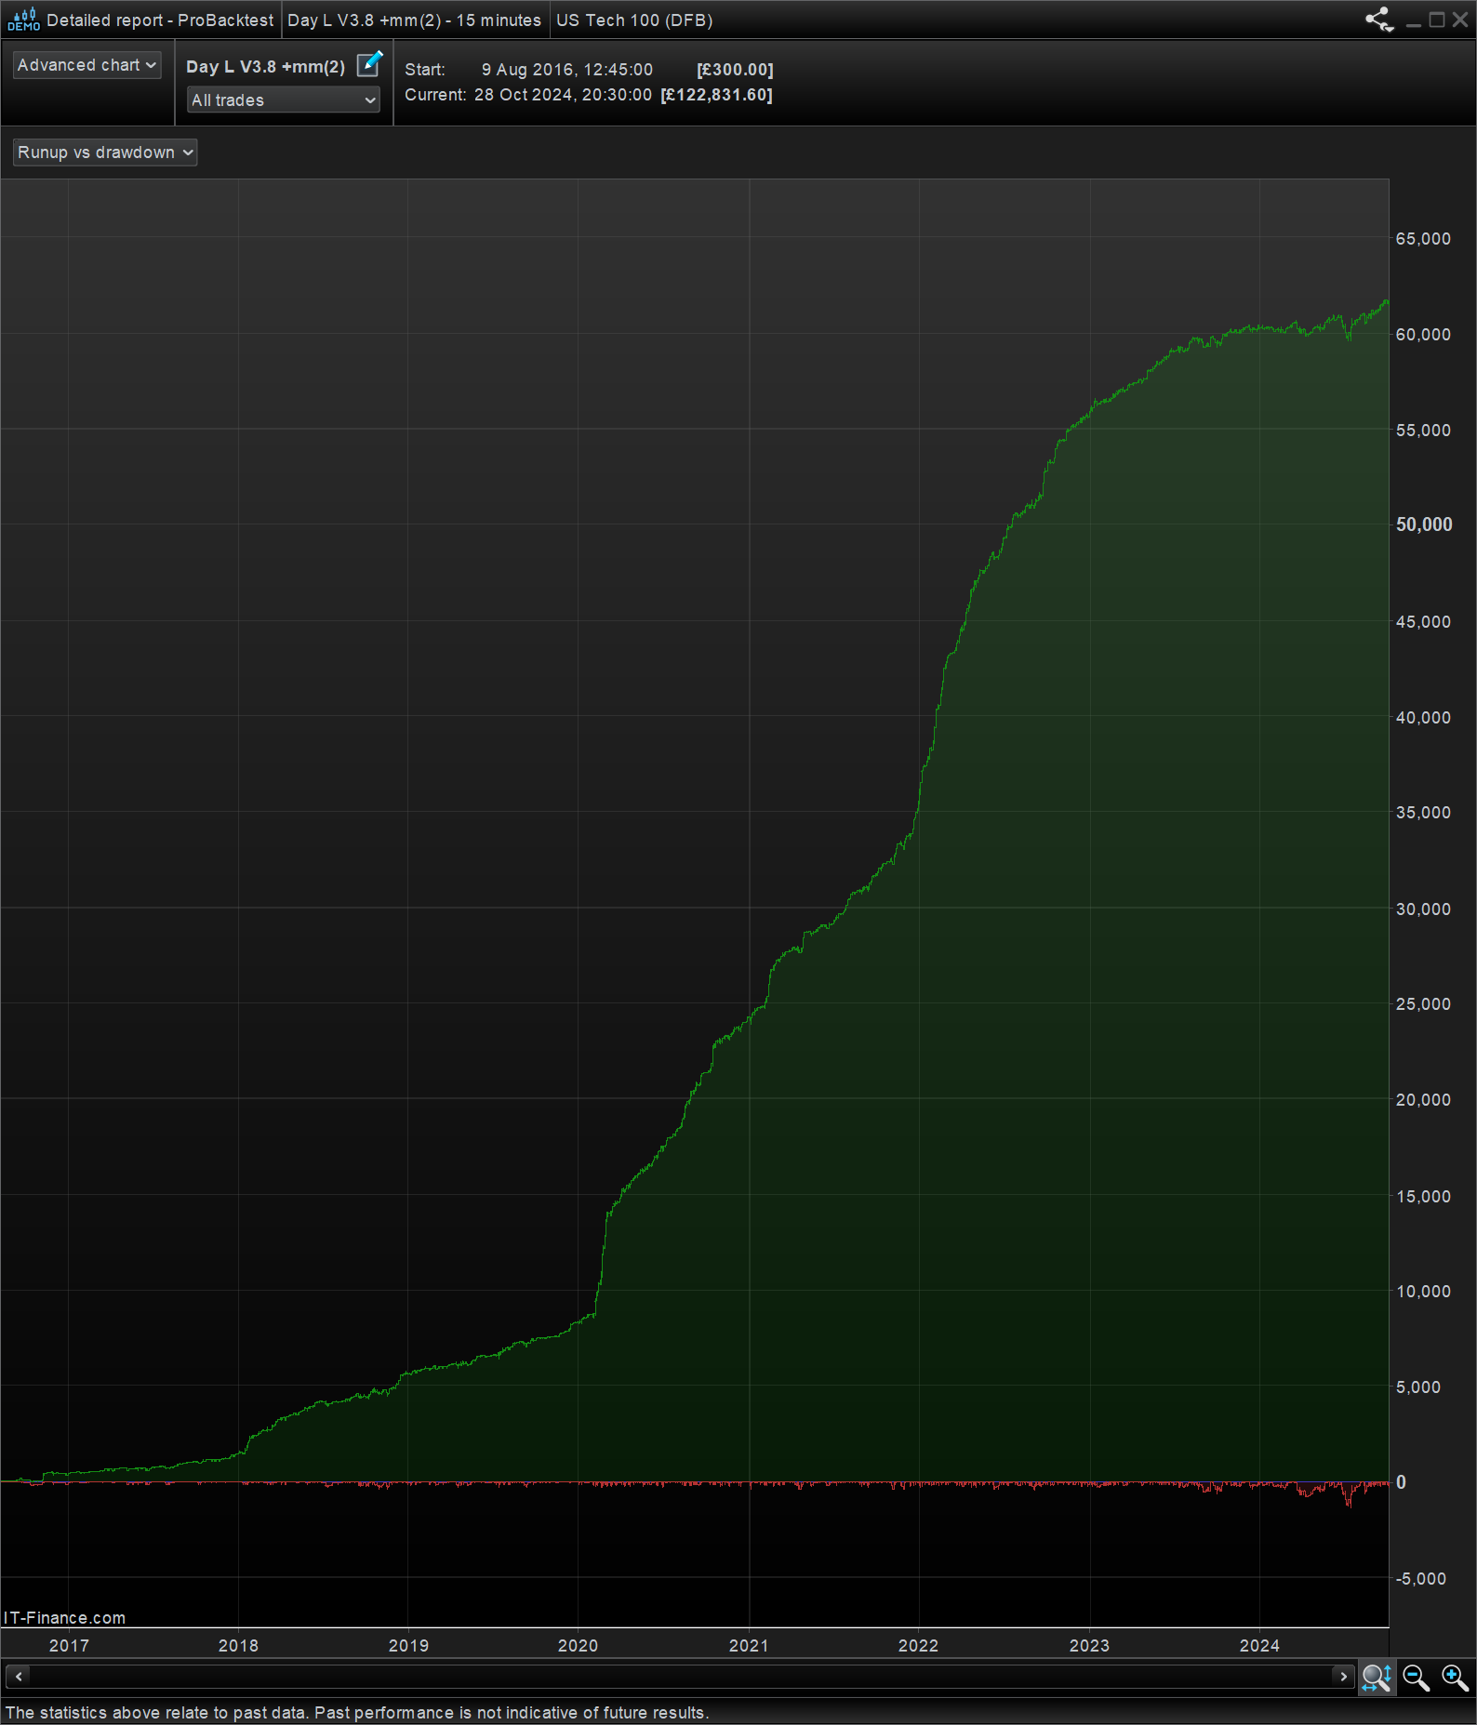Click the DEMO chart logo icon
The width and height of the screenshot is (1477, 1725).
[23, 20]
